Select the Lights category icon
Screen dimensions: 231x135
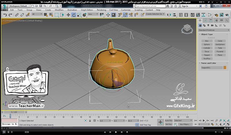point(208,25)
